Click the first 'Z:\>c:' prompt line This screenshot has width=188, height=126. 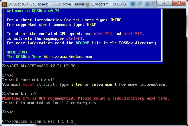coord(9,75)
